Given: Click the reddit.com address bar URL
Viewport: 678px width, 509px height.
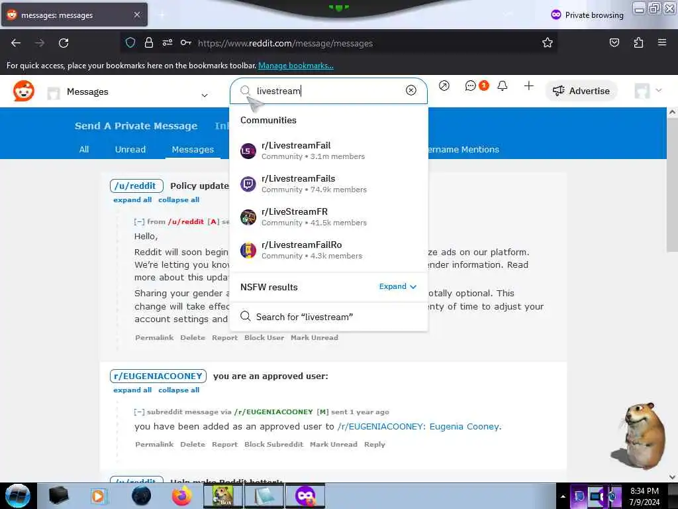Looking at the screenshot, I should tap(285, 43).
